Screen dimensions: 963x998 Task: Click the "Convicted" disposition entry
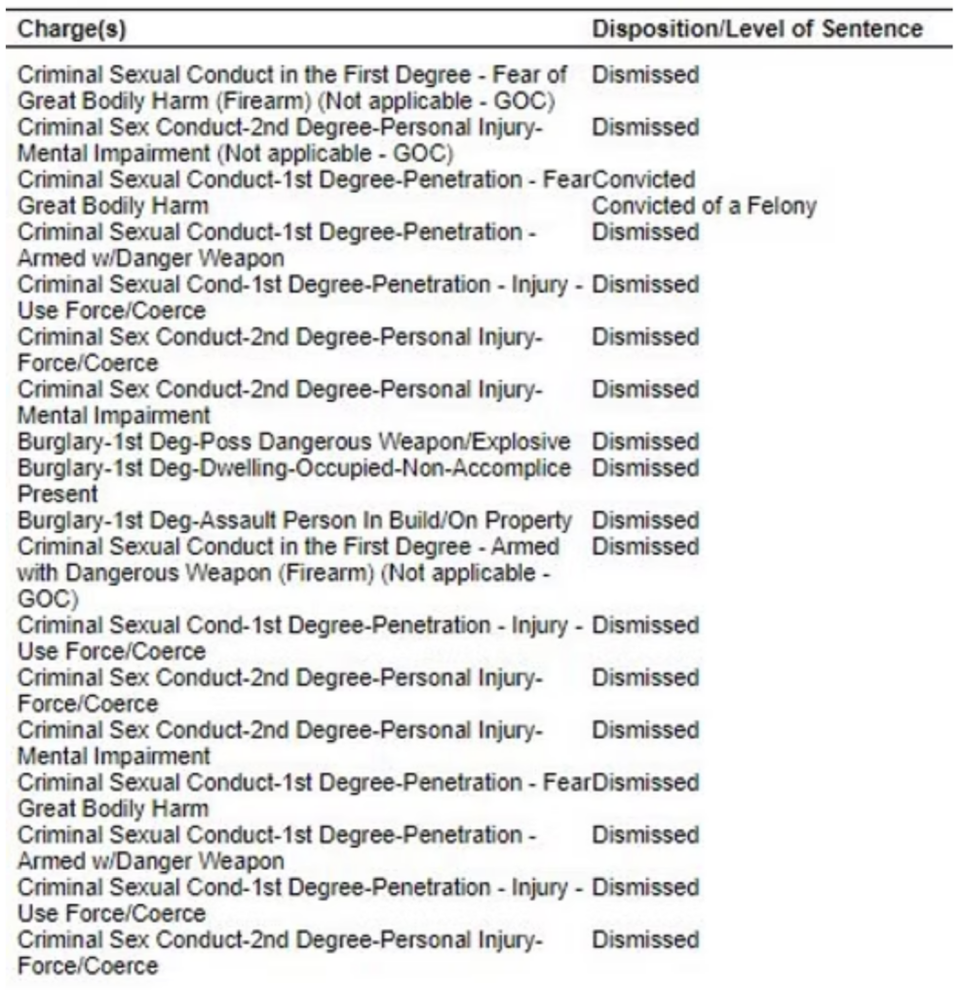643,180
